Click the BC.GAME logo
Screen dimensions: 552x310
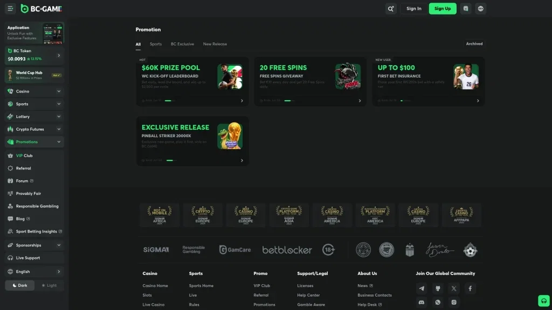(x=41, y=9)
